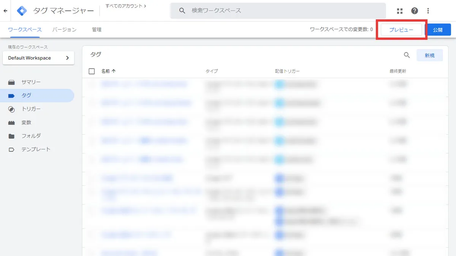Click the Tag Manager diamond logo

point(22,10)
